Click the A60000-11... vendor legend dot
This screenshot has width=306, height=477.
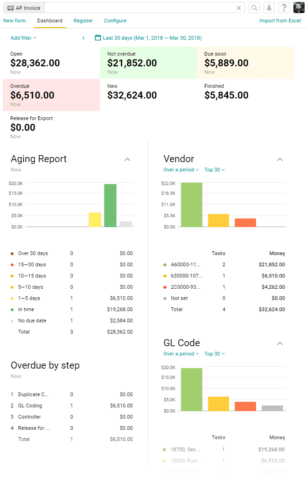pyautogui.click(x=165, y=264)
